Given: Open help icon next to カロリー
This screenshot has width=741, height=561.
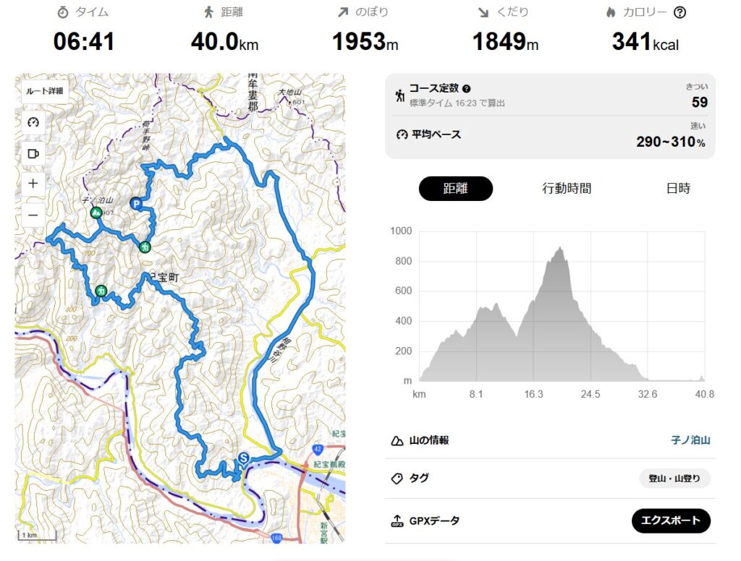Looking at the screenshot, I should point(679,12).
